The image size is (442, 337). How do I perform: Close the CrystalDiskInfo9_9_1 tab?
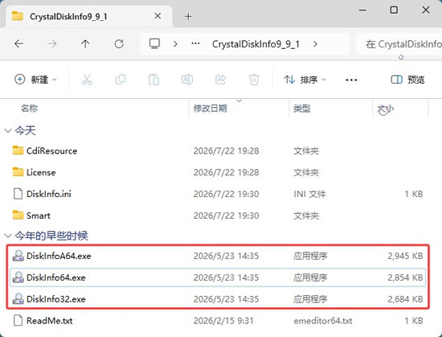(158, 16)
